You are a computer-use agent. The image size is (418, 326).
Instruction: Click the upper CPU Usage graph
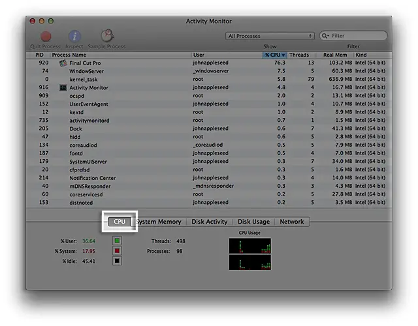point(249,246)
